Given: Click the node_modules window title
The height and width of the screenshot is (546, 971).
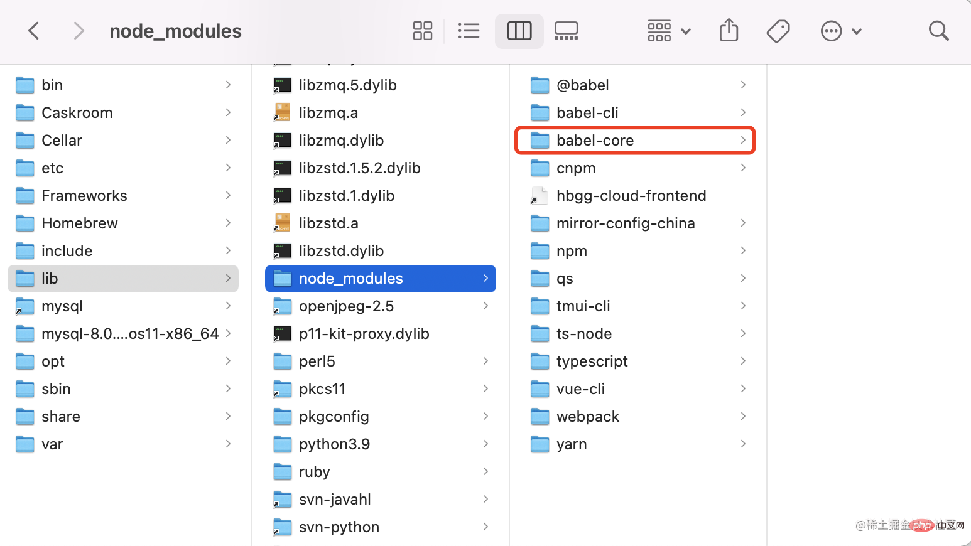Looking at the screenshot, I should pos(175,31).
